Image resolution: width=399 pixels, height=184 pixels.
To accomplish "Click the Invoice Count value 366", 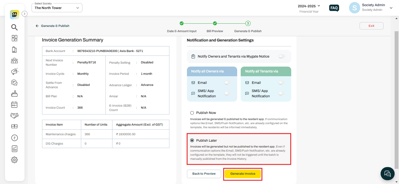I will (80, 108).
